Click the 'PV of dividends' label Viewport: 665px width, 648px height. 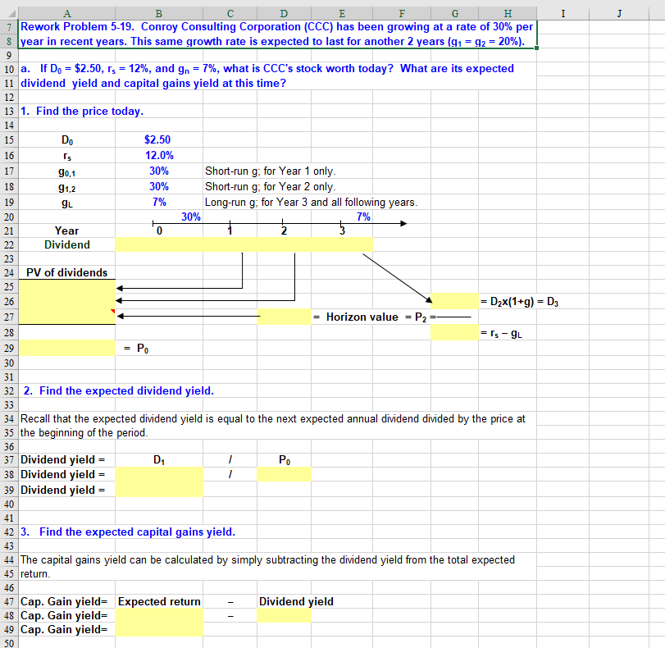(x=67, y=272)
